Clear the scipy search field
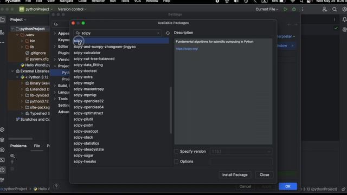This screenshot has width=347, height=195. tap(158, 33)
